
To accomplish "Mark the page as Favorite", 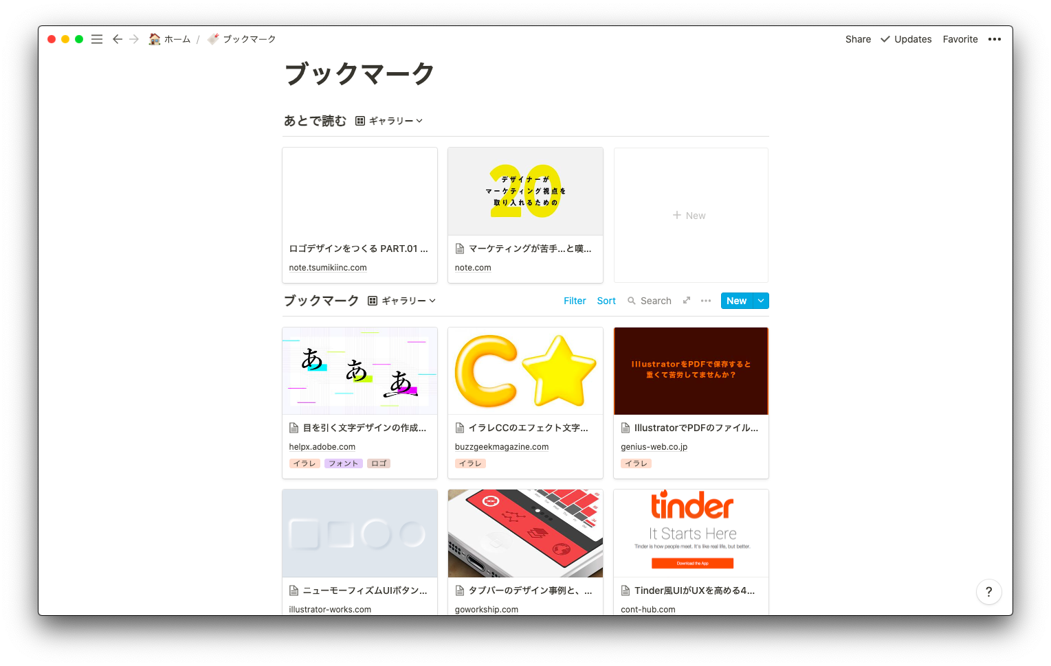I will [x=960, y=39].
